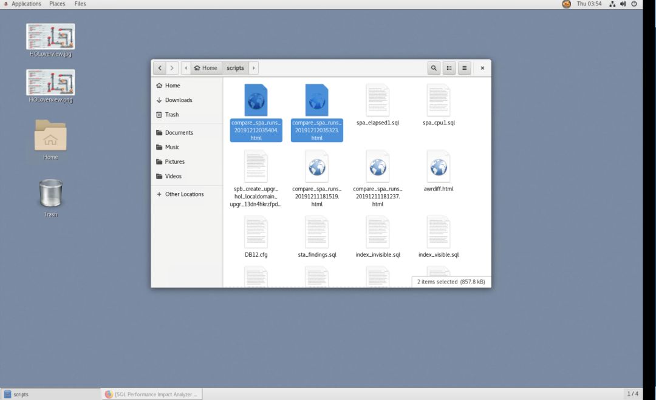Screen dimensions: 656x400
Task: Click path bar right scroll arrow
Action: [x=253, y=68]
